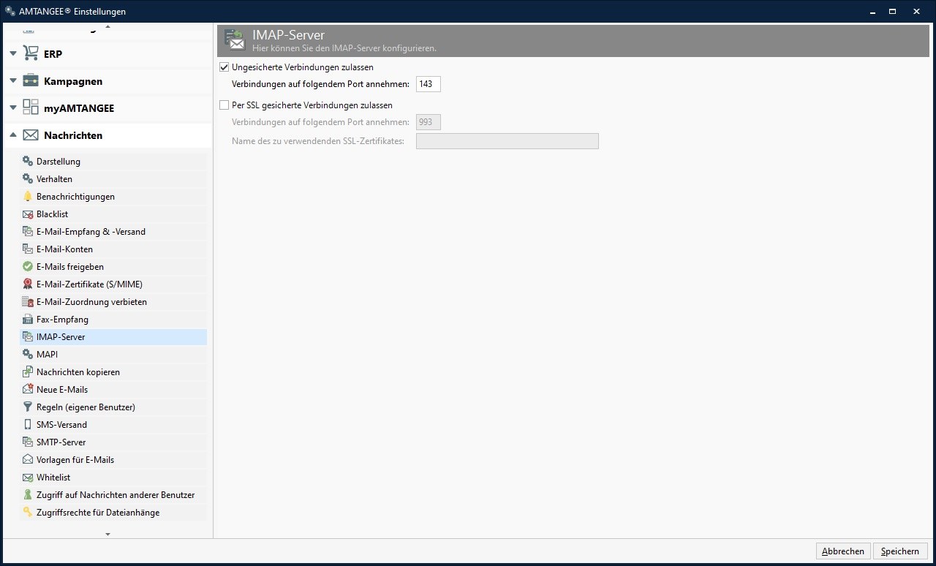This screenshot has width=936, height=566.
Task: Click the gears icon beside Darstellung
Action: pyautogui.click(x=28, y=162)
